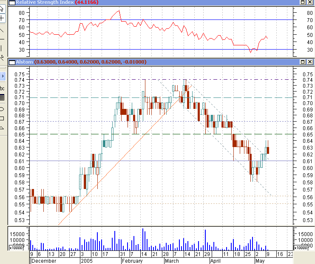Click the 15000 label on left volume axis
315x264 pixels.
pos(17,234)
